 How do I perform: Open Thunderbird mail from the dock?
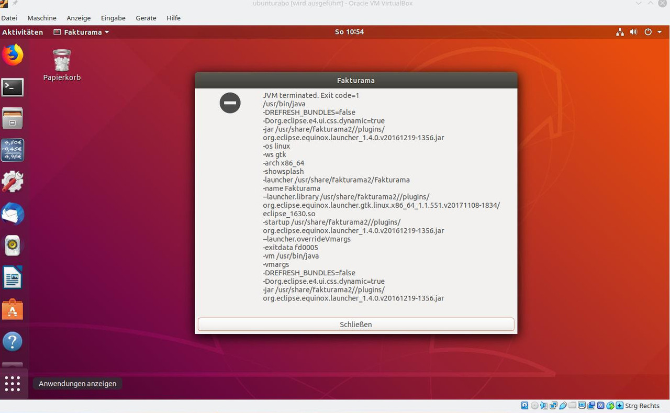click(x=13, y=214)
